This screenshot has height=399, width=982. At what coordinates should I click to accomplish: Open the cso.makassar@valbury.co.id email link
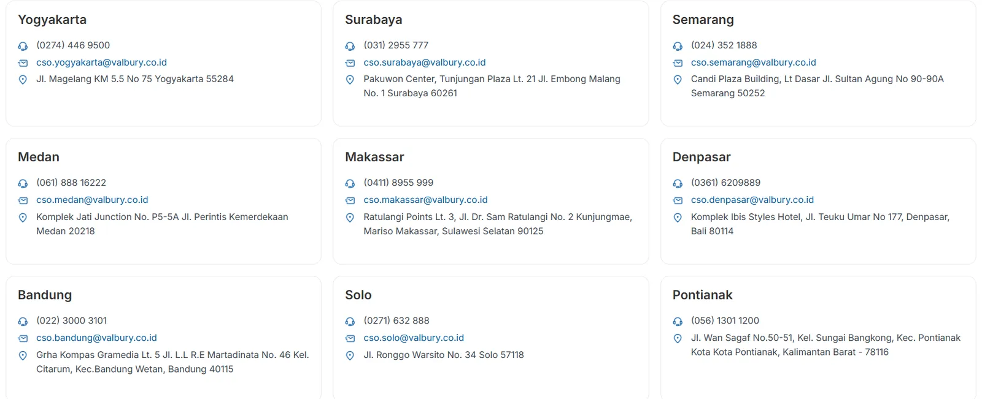tap(425, 200)
